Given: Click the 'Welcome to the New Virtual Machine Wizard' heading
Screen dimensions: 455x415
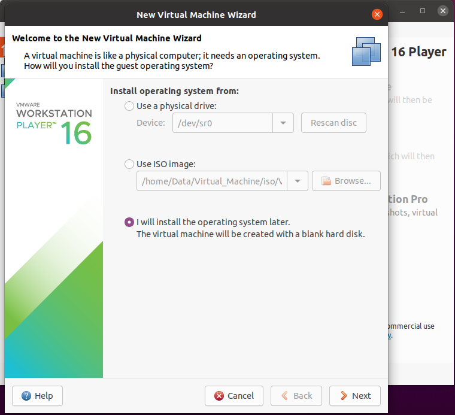Looking at the screenshot, I should click(107, 38).
